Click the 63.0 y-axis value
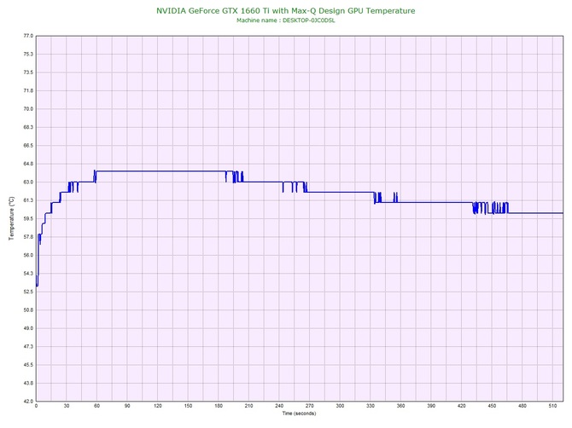The width and height of the screenshot is (572, 428). click(x=28, y=182)
